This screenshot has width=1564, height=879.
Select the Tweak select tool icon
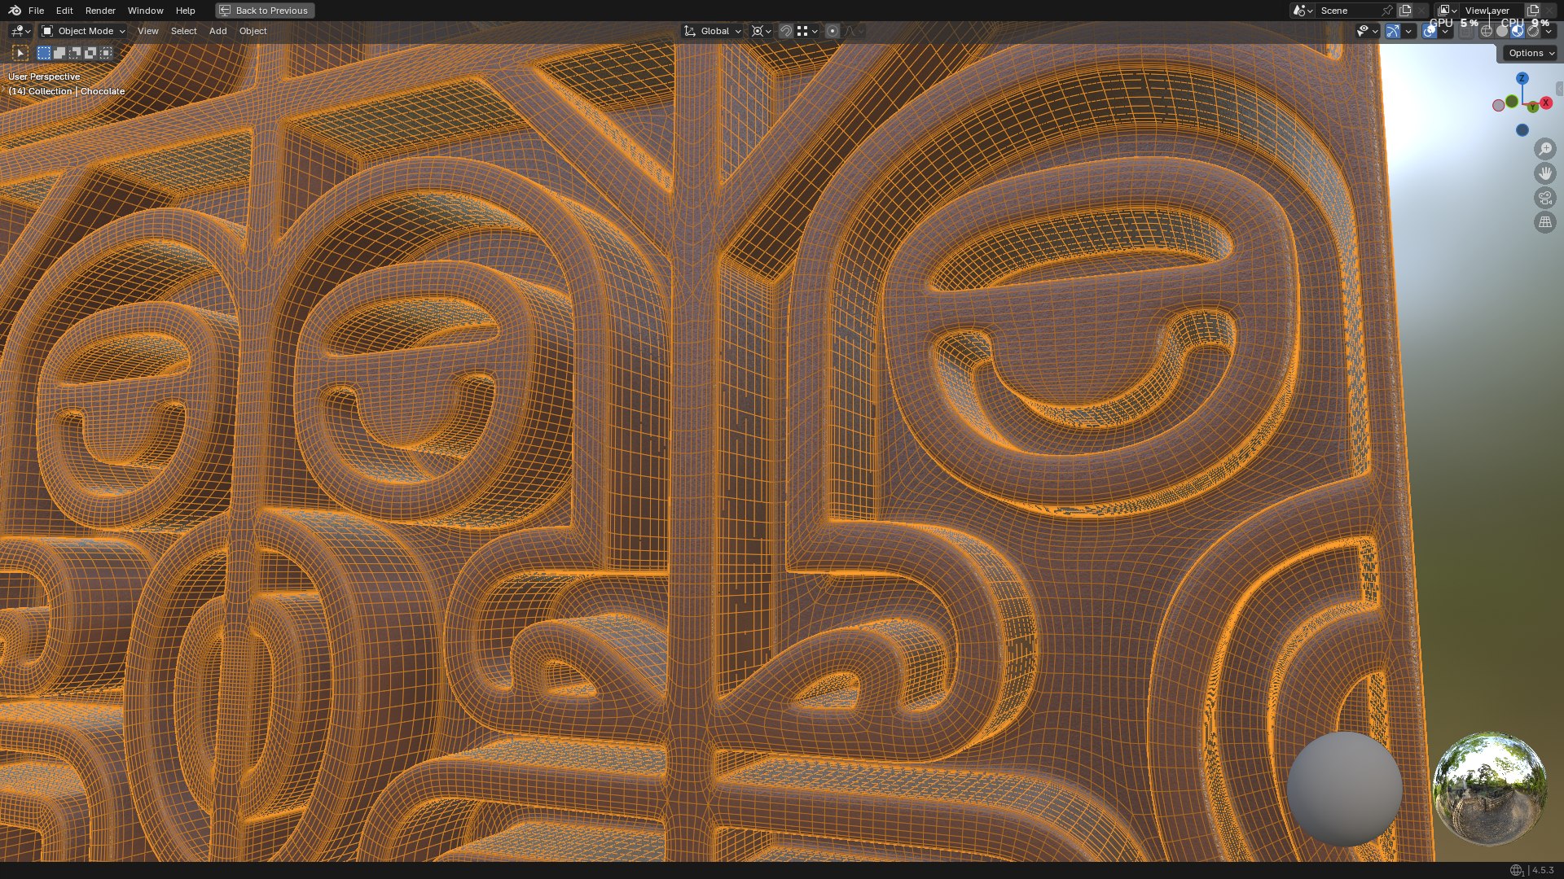point(20,53)
